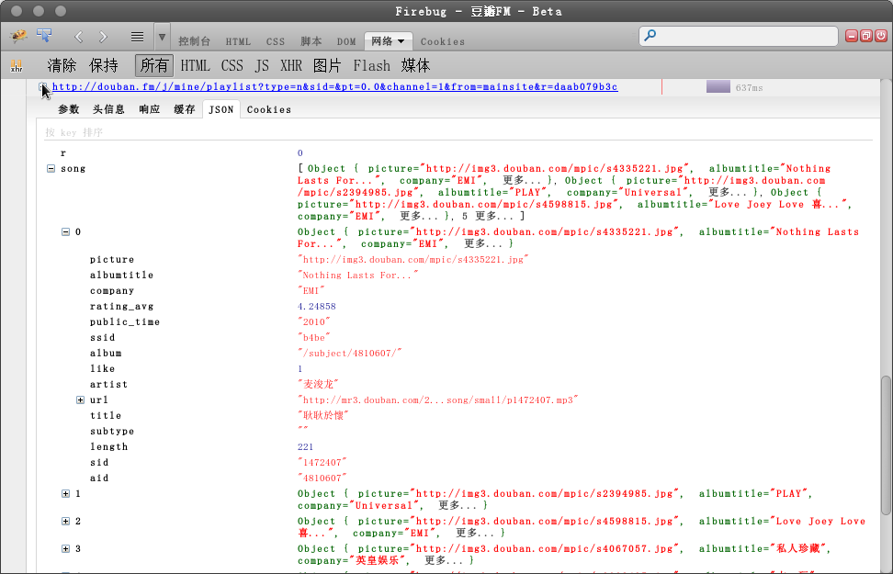The image size is (893, 574).
Task: Open the 缓存 request tab
Action: pos(185,109)
